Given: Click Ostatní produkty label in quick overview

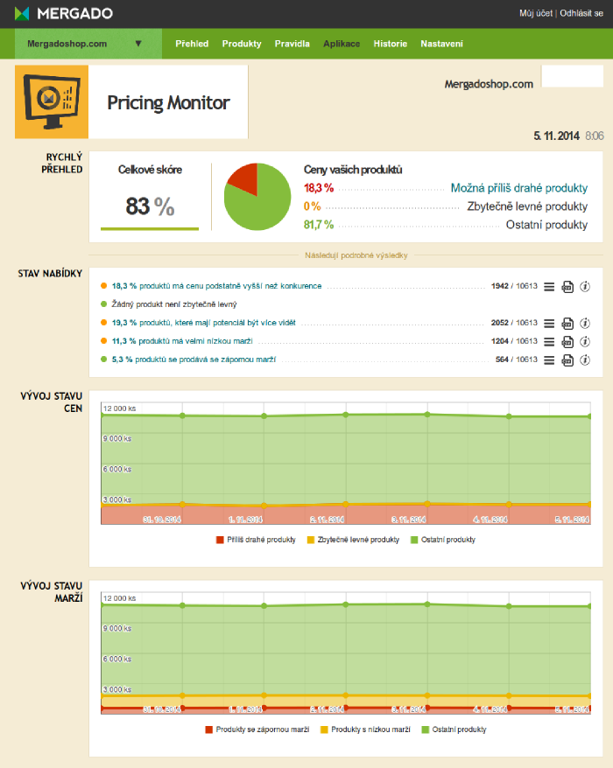Looking at the screenshot, I should [x=546, y=225].
